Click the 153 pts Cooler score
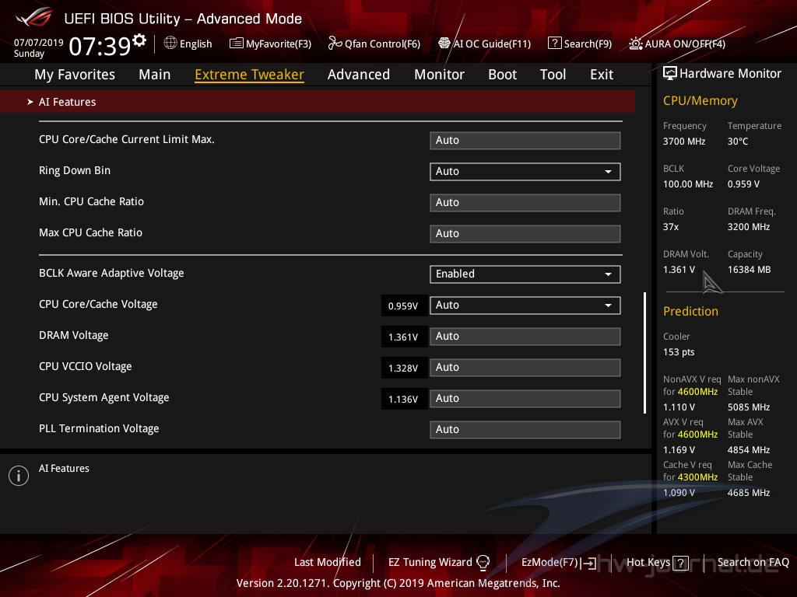 point(679,352)
